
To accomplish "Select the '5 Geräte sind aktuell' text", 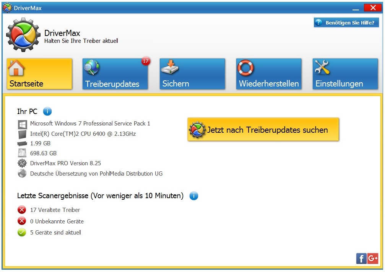I will pyautogui.click(x=55, y=233).
